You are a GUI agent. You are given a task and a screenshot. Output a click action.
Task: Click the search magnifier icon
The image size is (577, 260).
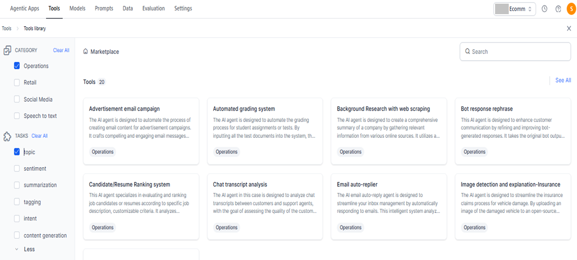point(468,51)
